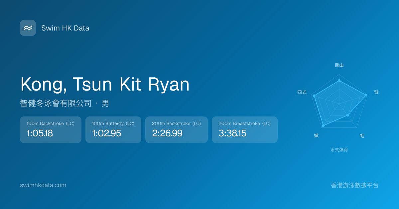Click the backstroke data point on radar chart
This screenshot has width=399, height=209.
(x=366, y=95)
